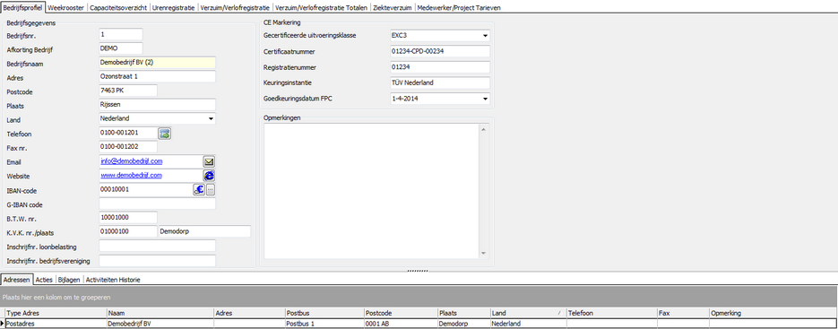Click the Demobedrijf BV grid cell
The height and width of the screenshot is (329, 838).
coord(160,324)
